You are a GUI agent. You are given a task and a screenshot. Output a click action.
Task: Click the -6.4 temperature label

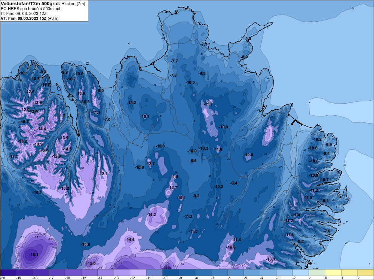click(71, 96)
